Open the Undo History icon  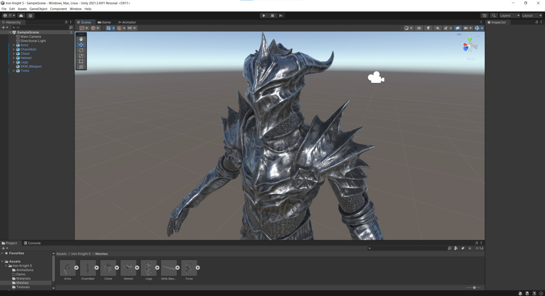(485, 15)
